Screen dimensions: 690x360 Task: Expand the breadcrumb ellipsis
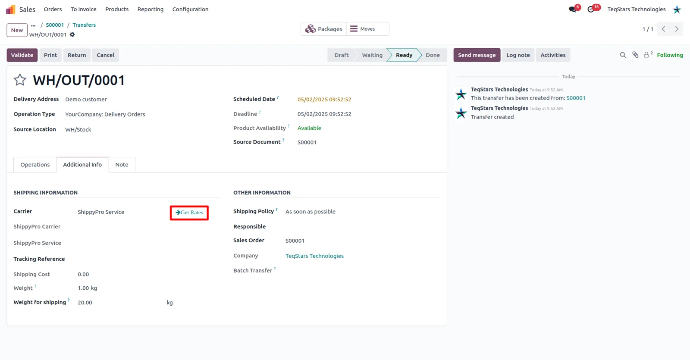pyautogui.click(x=33, y=25)
